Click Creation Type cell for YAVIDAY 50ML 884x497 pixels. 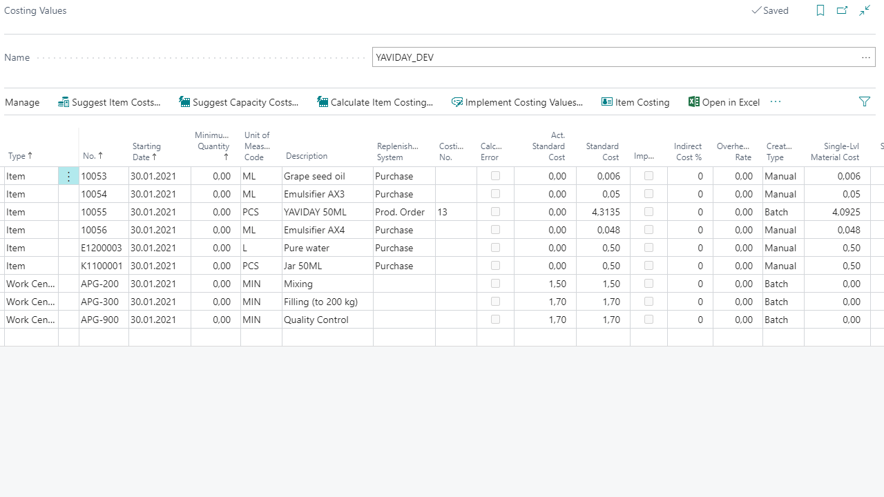click(783, 212)
